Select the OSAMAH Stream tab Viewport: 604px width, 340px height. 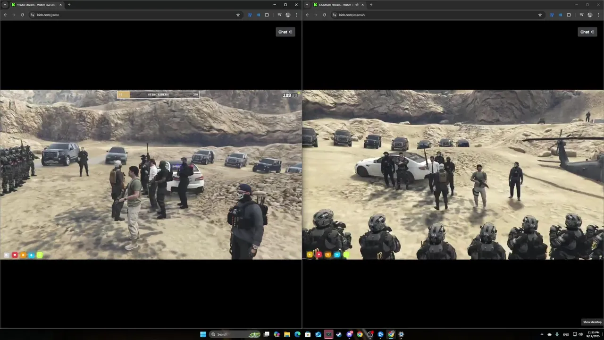(338, 5)
